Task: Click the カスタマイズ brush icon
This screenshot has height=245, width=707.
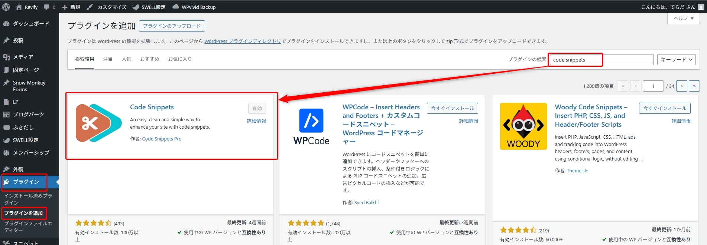Action: 90,7
